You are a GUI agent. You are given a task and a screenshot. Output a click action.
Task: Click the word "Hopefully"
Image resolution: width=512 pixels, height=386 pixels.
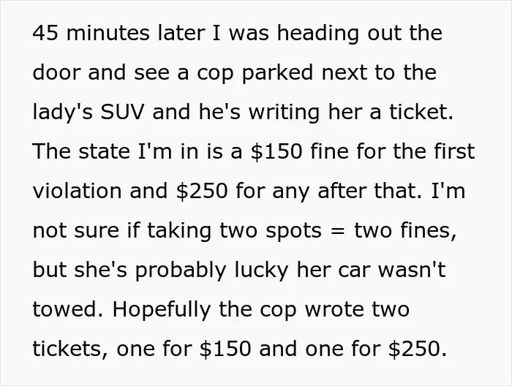(x=162, y=310)
